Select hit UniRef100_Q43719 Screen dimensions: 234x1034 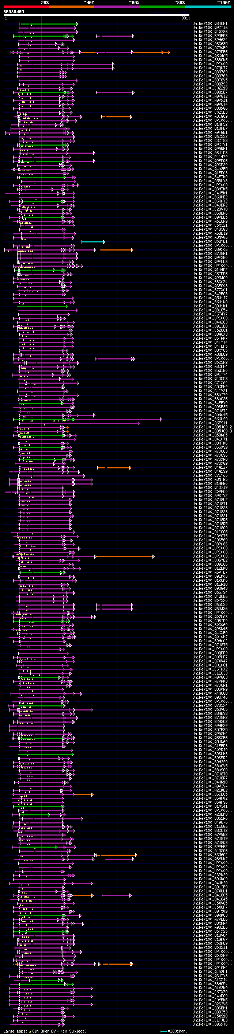click(210, 488)
